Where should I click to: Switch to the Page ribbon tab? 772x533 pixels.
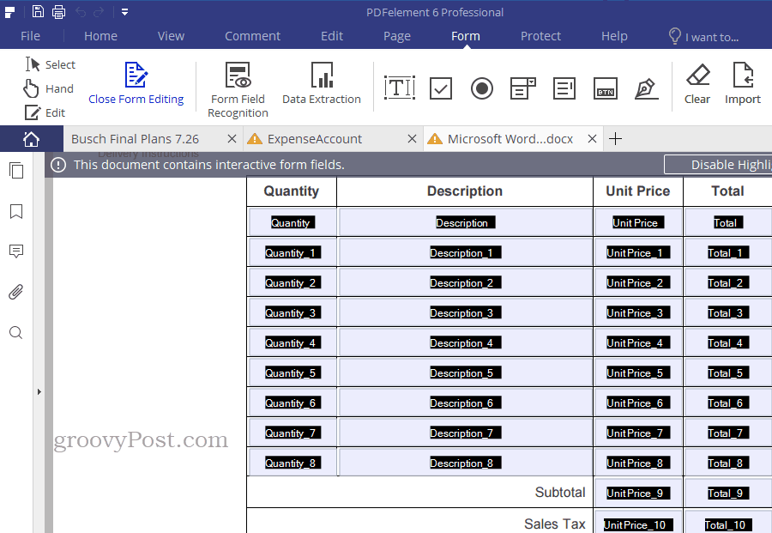point(397,36)
